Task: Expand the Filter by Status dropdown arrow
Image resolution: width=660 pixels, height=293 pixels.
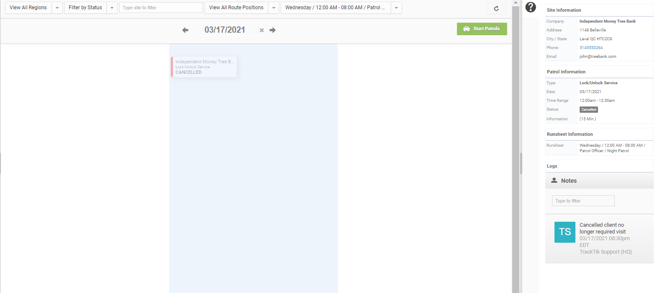Action: 112,8
